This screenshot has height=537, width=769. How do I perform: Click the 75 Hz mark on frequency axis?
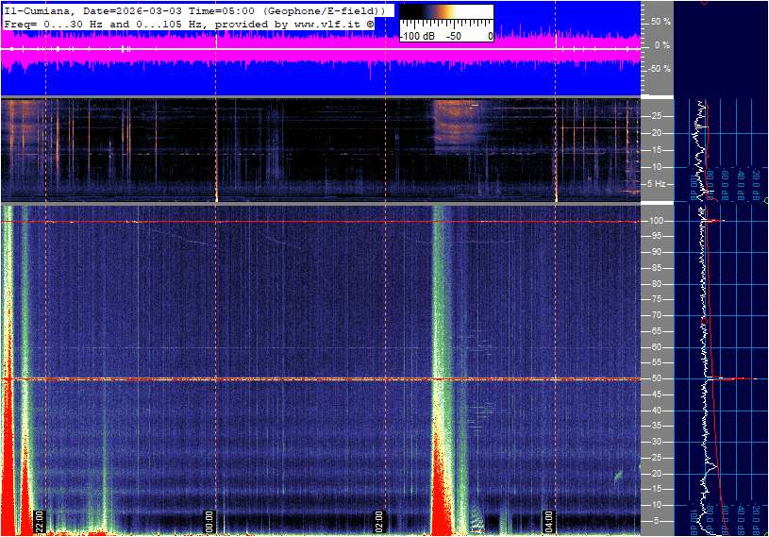tap(655, 300)
